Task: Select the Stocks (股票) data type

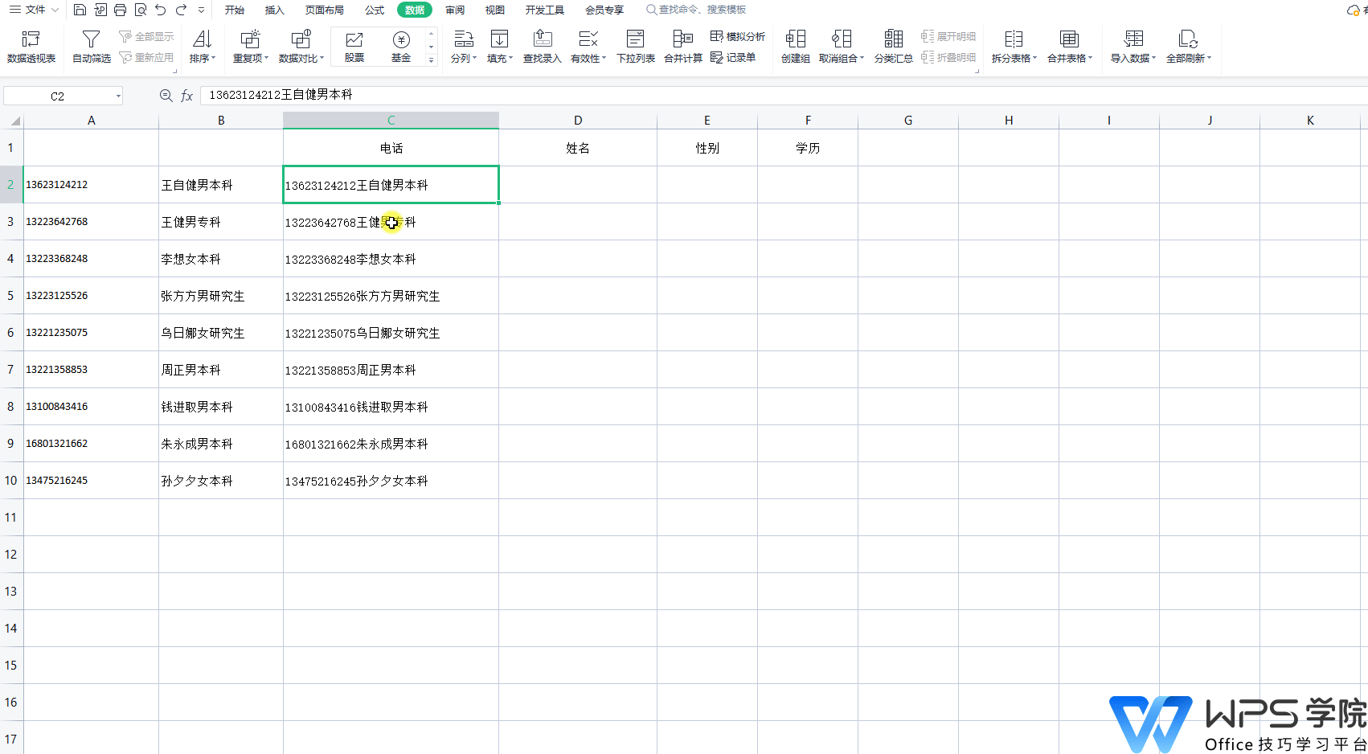Action: point(354,47)
